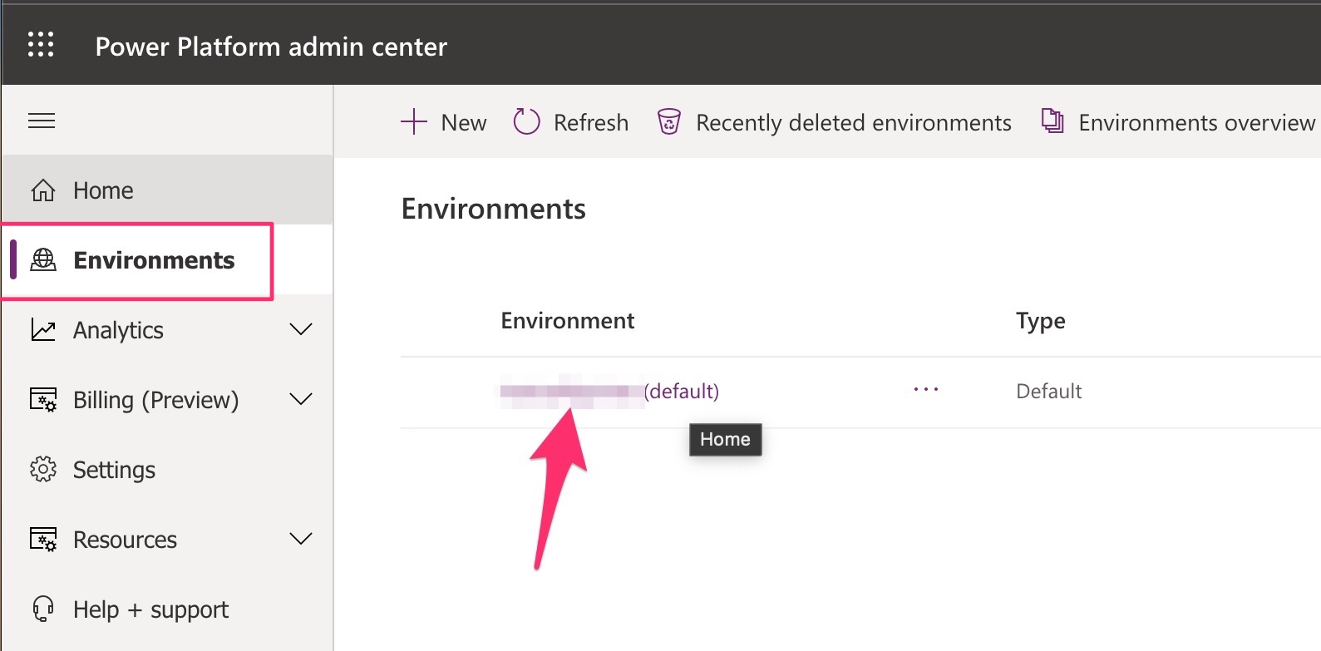Click the Billing (Preview) icon
The width and height of the screenshot is (1321, 651).
pyautogui.click(x=43, y=400)
